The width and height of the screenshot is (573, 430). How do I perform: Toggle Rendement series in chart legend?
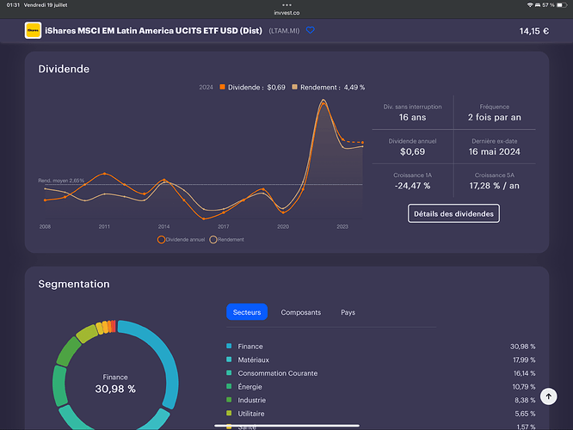226,240
